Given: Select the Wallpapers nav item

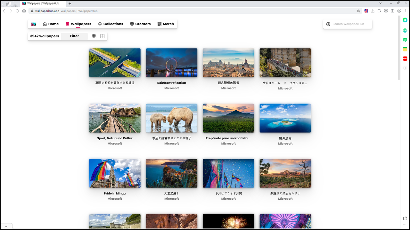Looking at the screenshot, I should click(x=78, y=24).
